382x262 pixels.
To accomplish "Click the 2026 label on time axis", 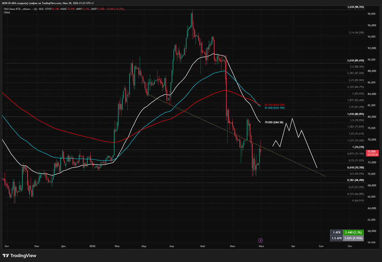I will [92, 246].
